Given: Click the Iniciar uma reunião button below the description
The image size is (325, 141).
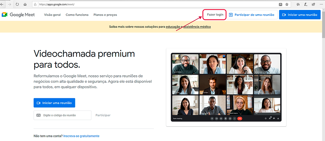Looking at the screenshot, I should (x=54, y=103).
